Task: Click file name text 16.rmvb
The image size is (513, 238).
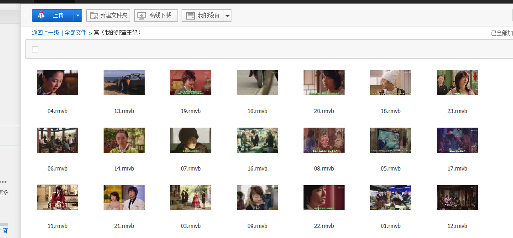Action: pyautogui.click(x=257, y=169)
